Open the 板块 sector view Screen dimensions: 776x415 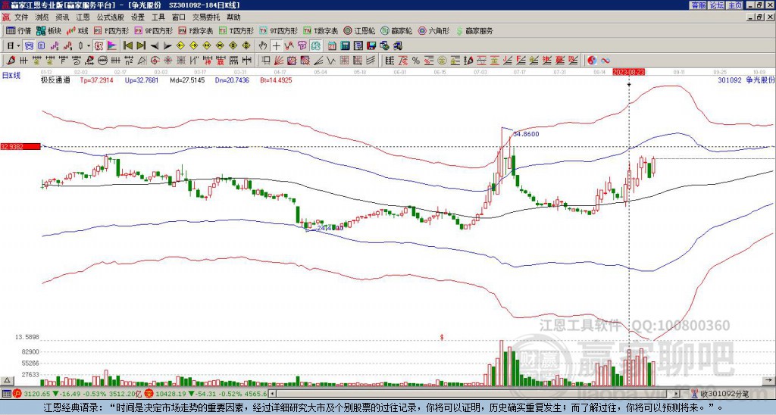point(48,30)
